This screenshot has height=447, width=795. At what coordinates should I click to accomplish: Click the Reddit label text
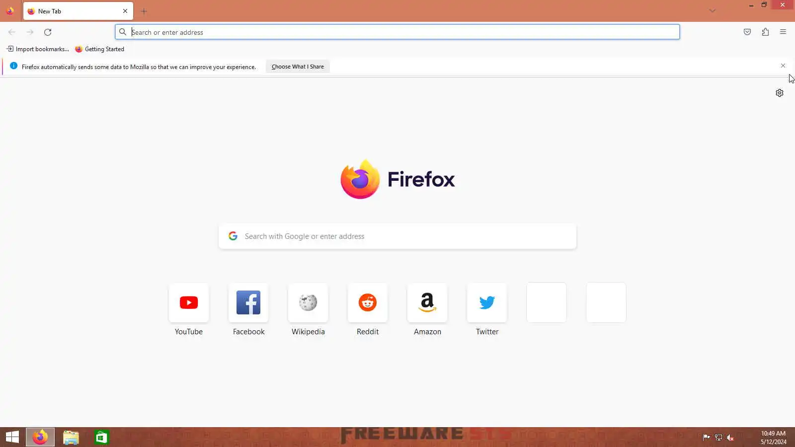(x=368, y=332)
